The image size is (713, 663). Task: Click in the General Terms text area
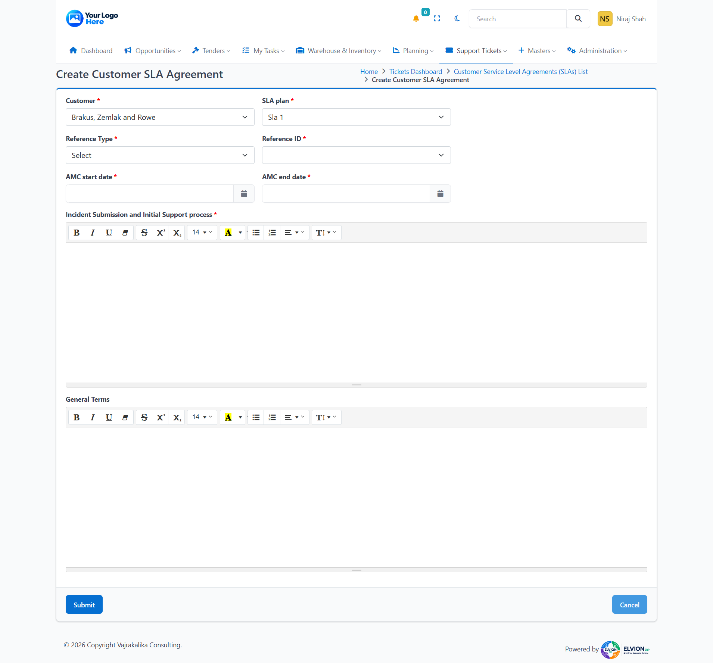(x=356, y=497)
